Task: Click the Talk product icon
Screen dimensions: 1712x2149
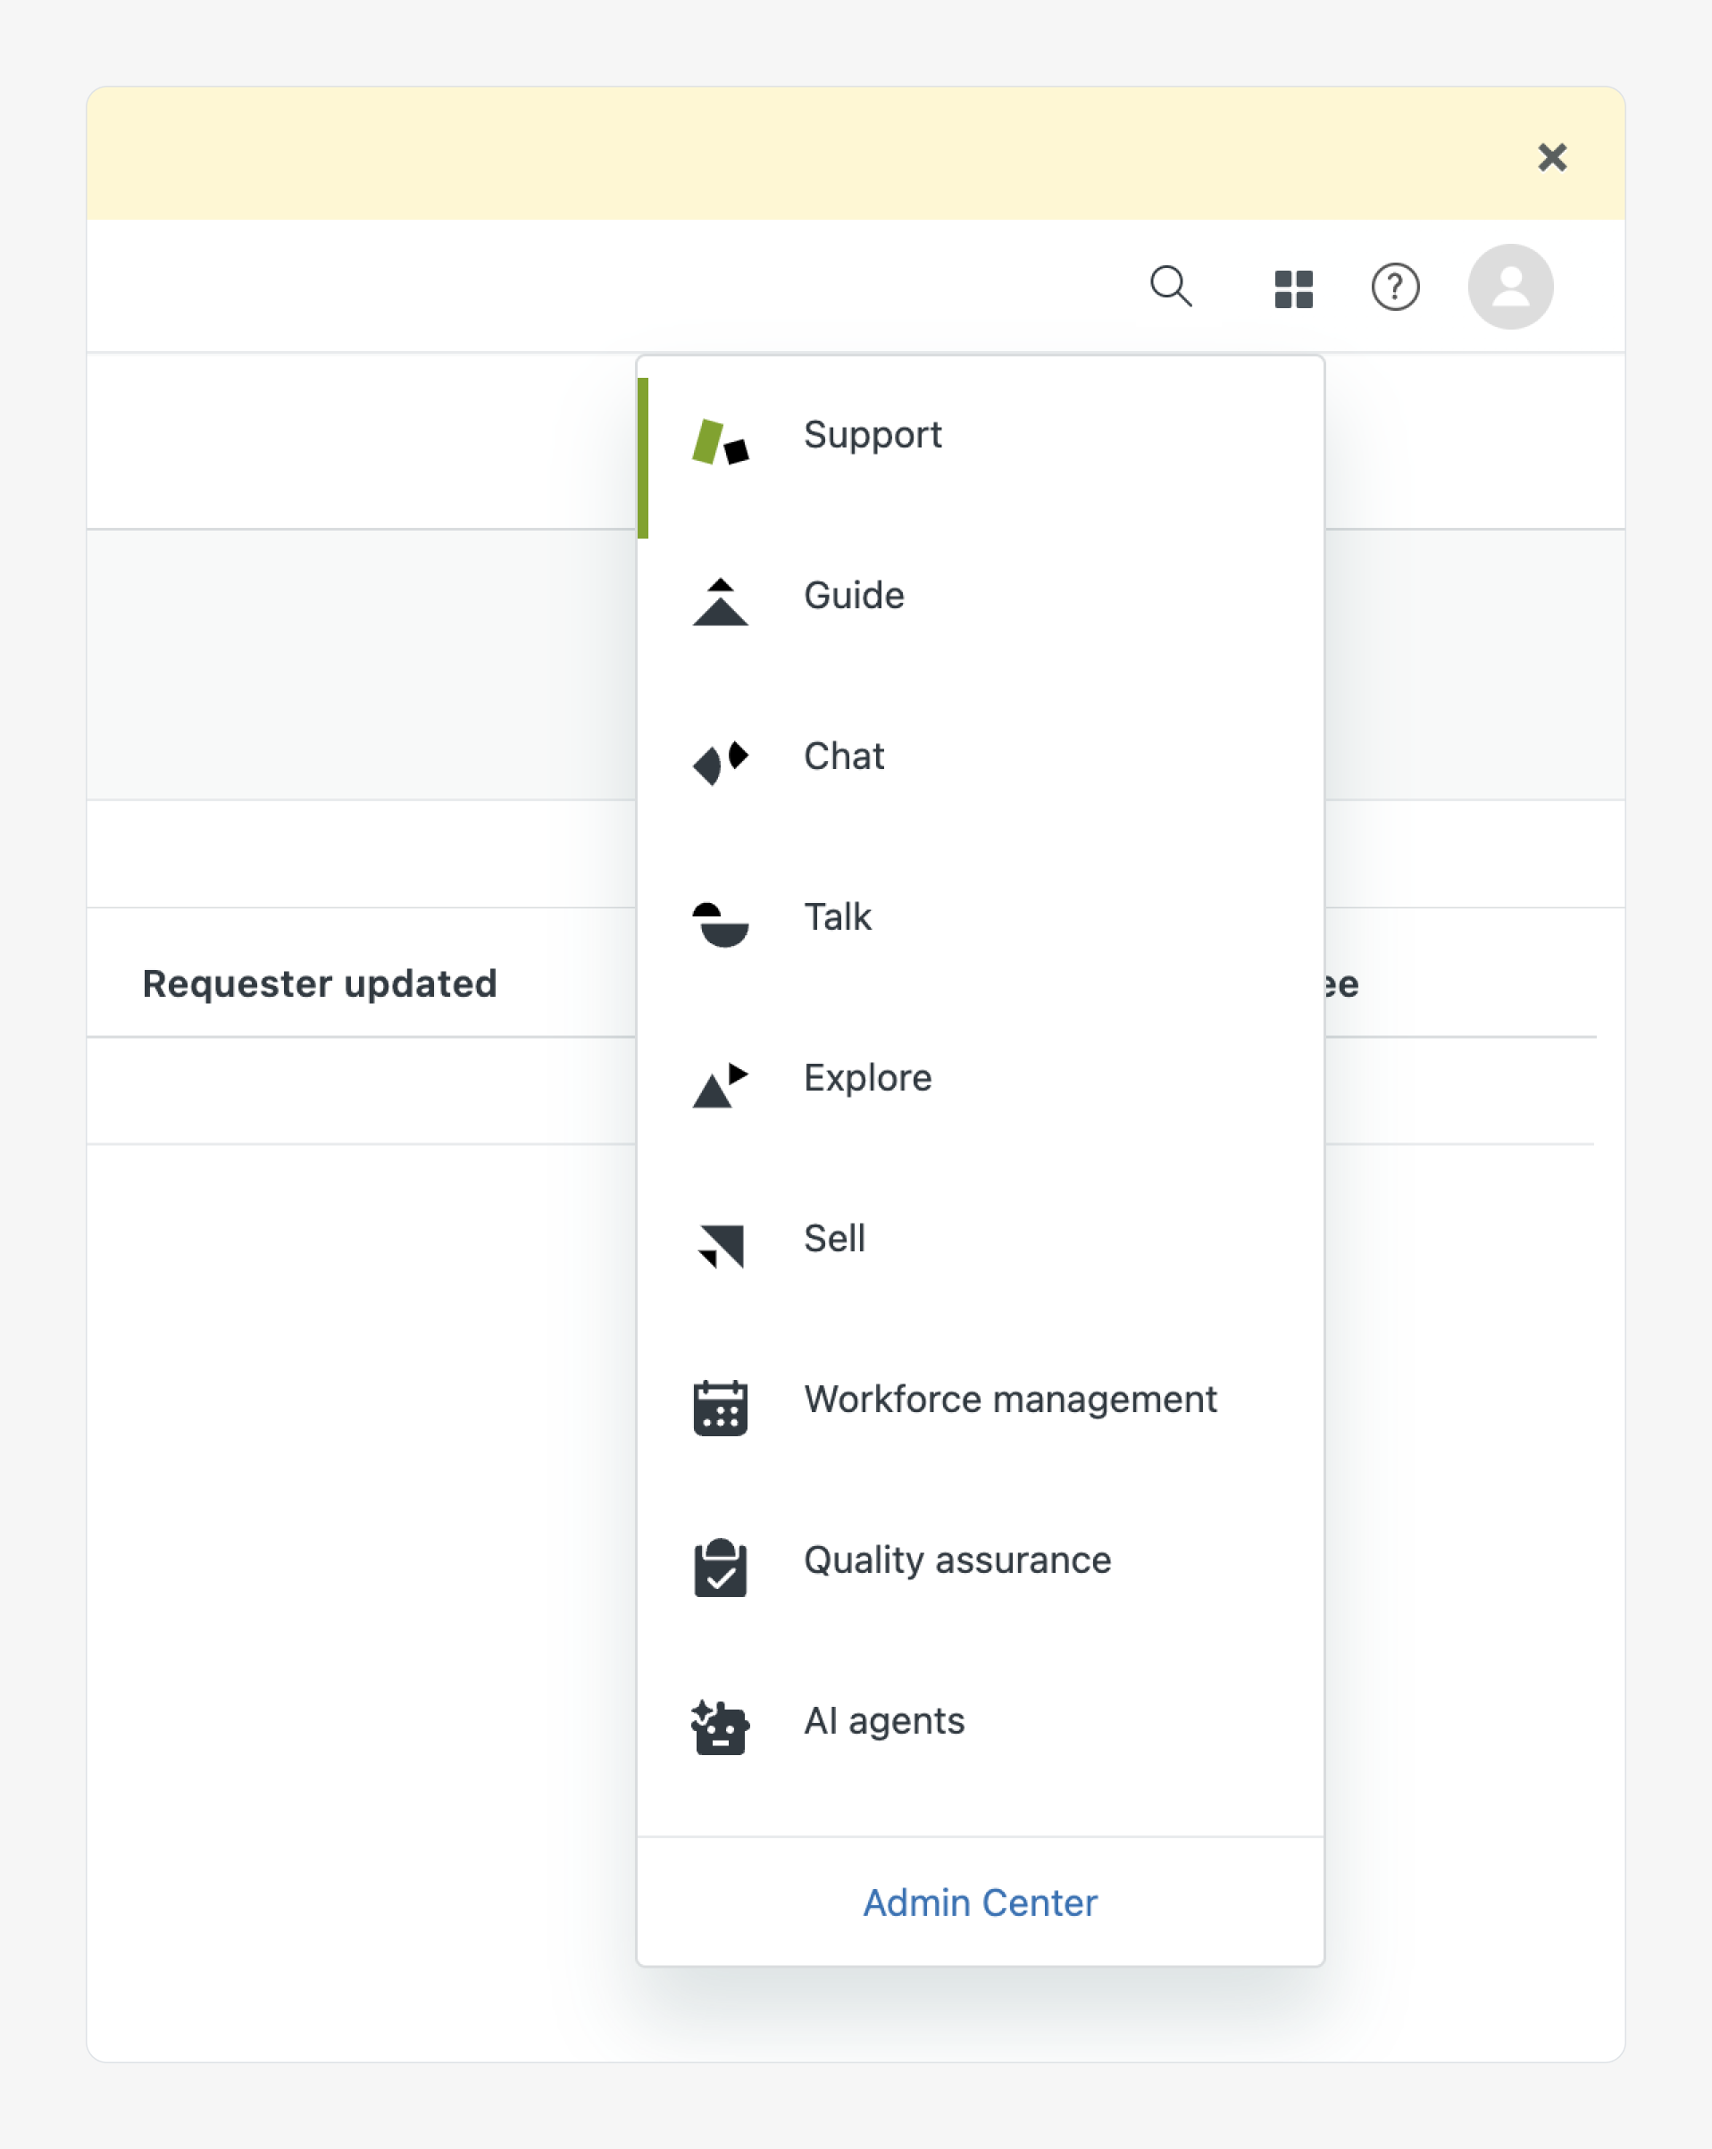Action: click(x=721, y=924)
